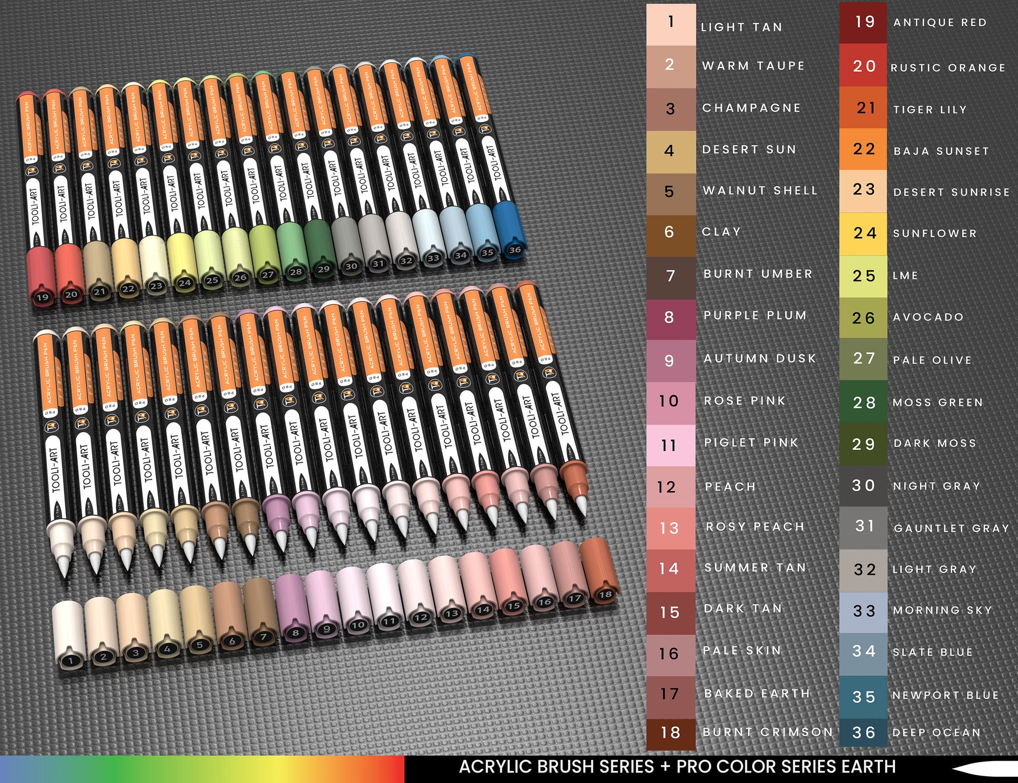
Task: Click the Light Tan color swatch numbered 1
Action: (x=671, y=24)
